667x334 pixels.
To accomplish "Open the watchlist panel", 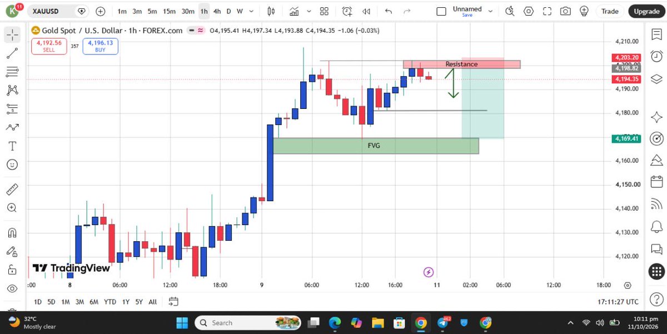I will 656,34.
